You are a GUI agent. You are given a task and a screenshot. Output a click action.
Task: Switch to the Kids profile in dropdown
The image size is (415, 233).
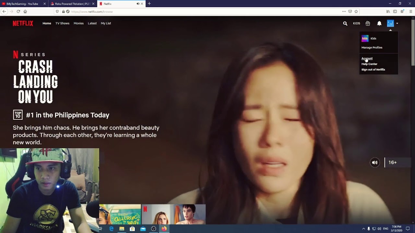369,39
